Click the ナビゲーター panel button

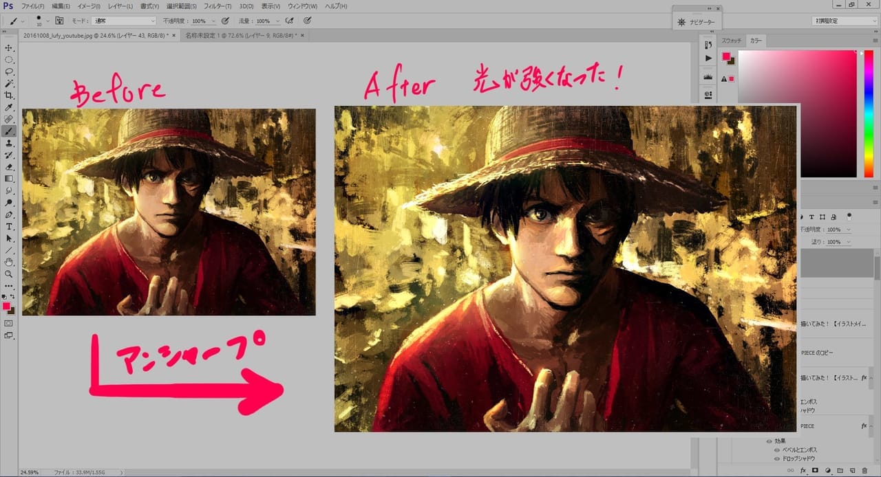tap(697, 23)
